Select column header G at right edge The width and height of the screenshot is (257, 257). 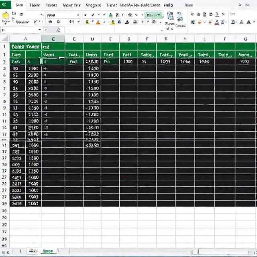pyautogui.click(x=245, y=39)
